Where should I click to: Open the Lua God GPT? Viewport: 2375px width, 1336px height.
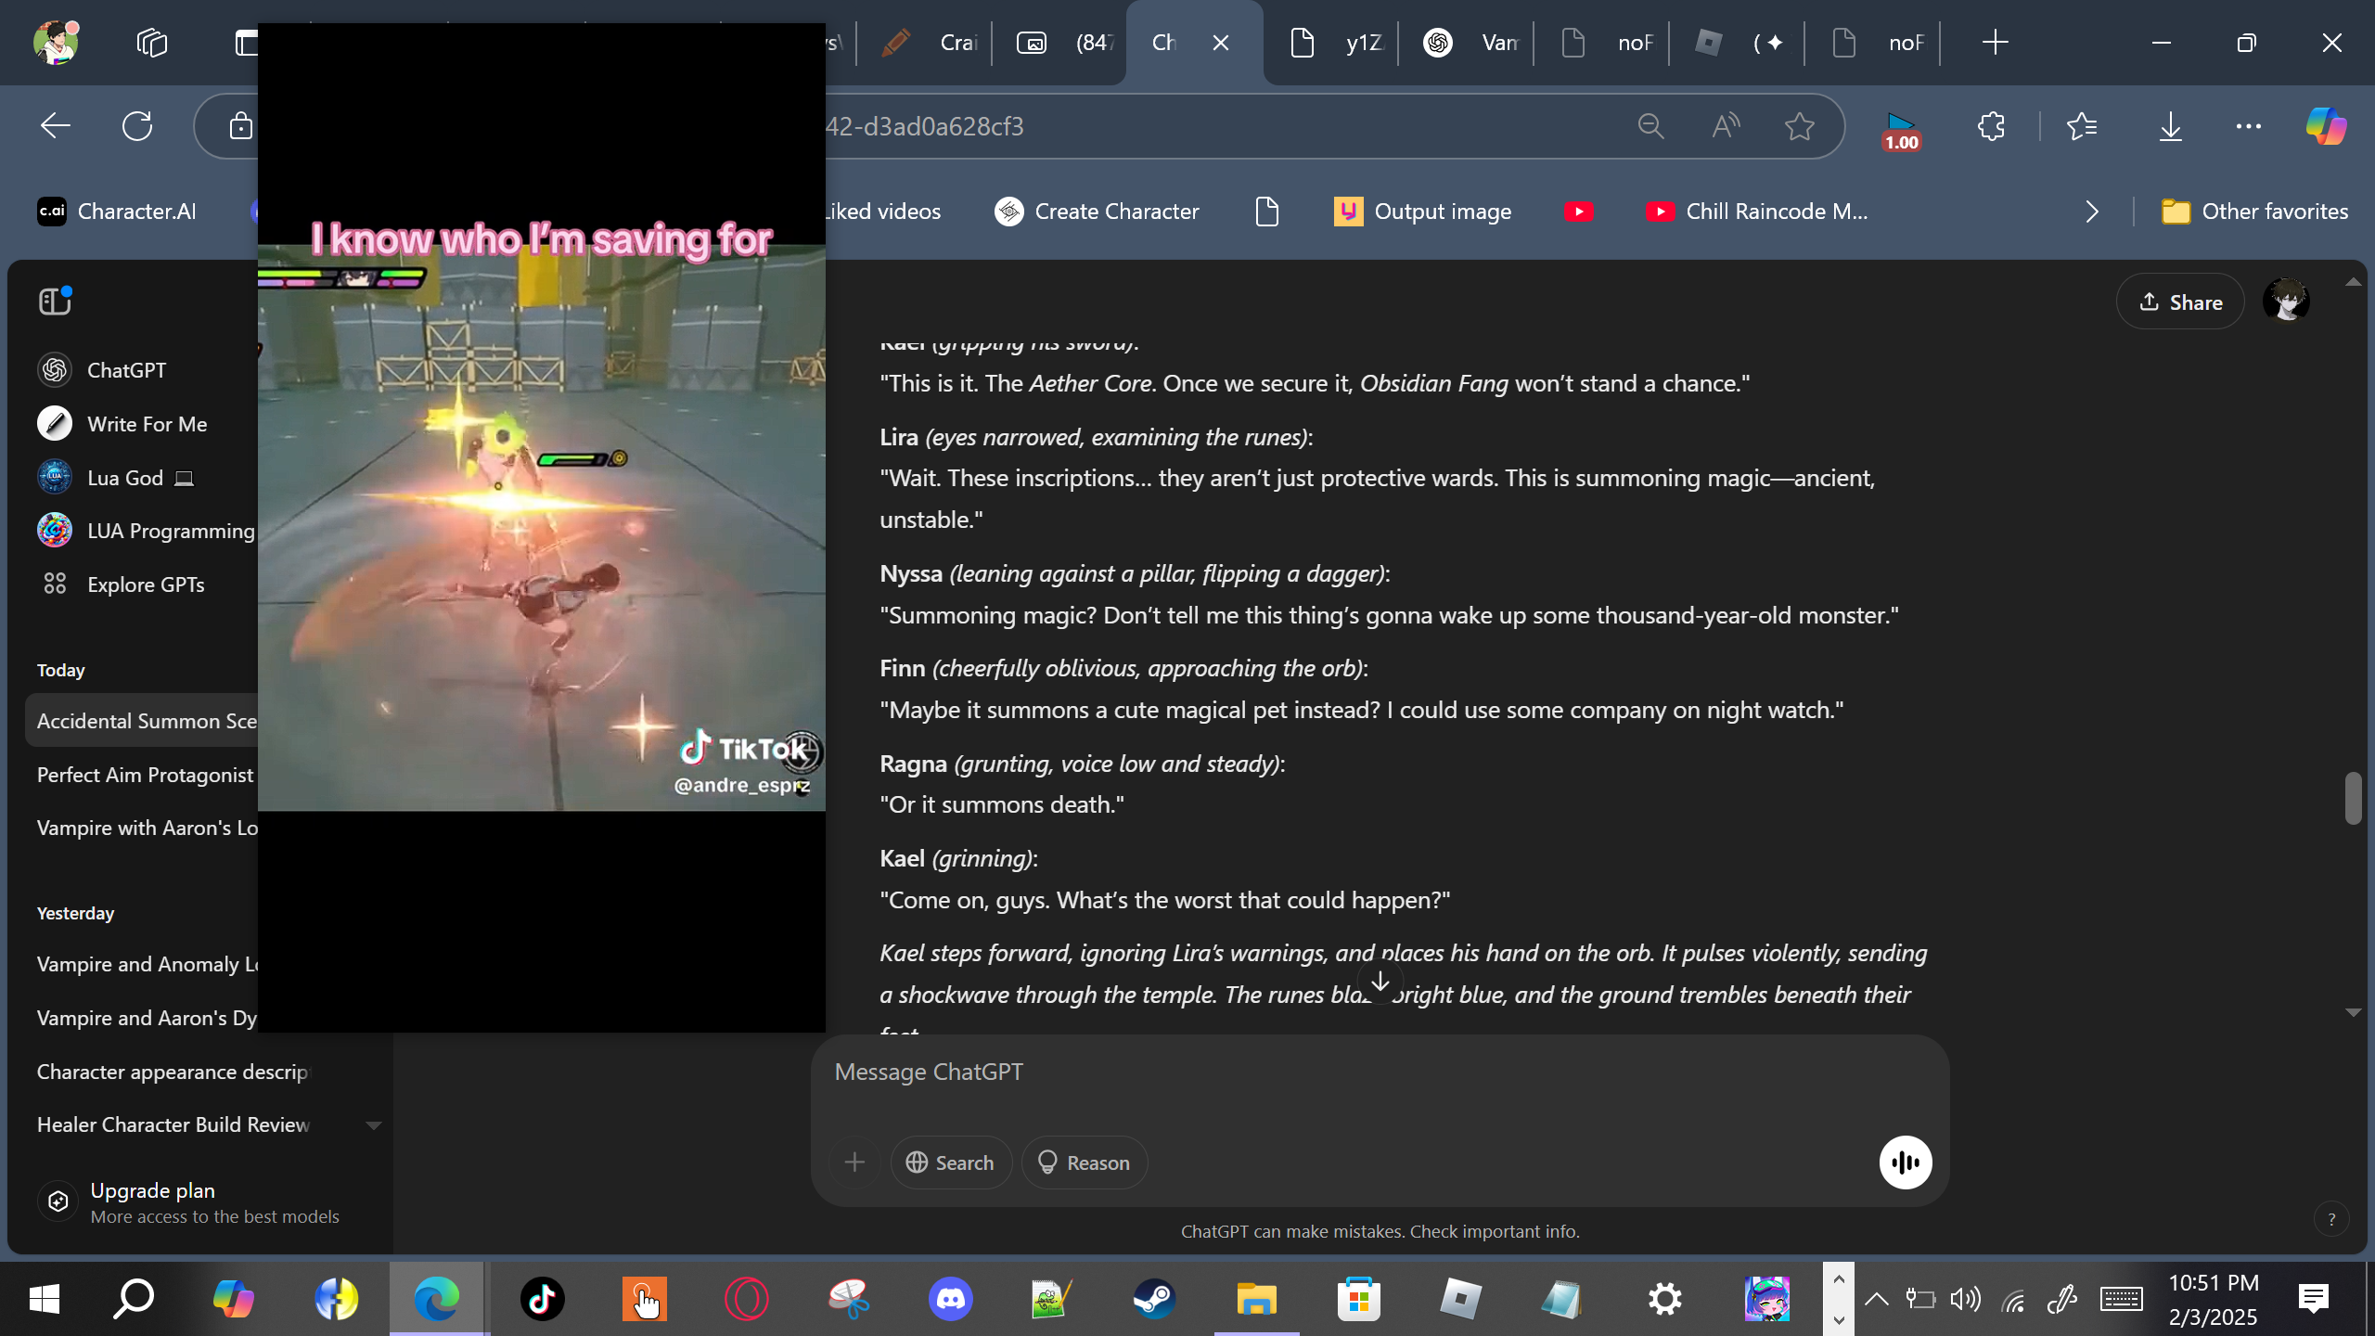(x=115, y=478)
